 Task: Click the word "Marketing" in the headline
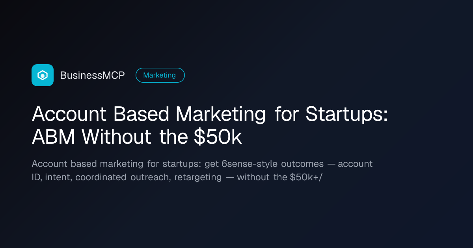tap(221, 115)
